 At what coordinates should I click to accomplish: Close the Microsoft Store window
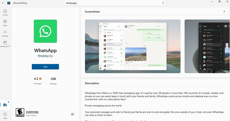point(227,2)
